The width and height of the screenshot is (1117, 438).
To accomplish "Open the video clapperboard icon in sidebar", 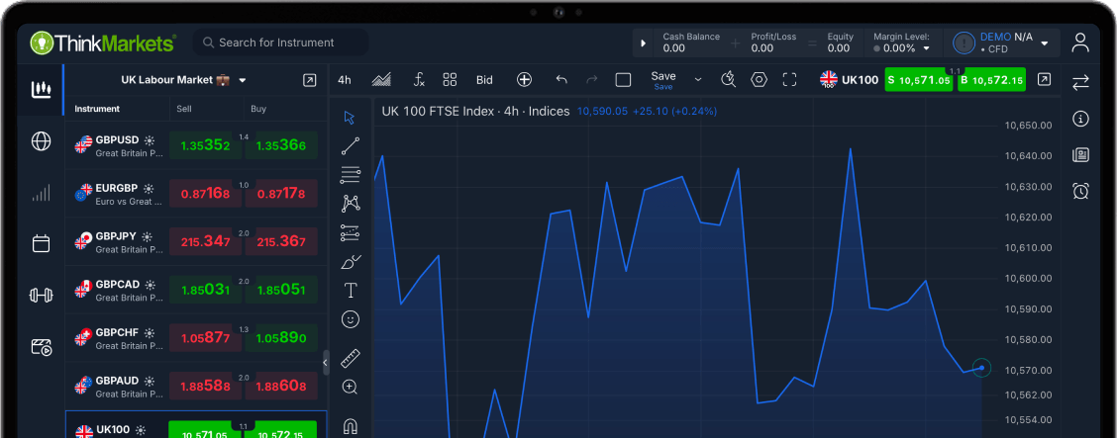I will pos(42,347).
